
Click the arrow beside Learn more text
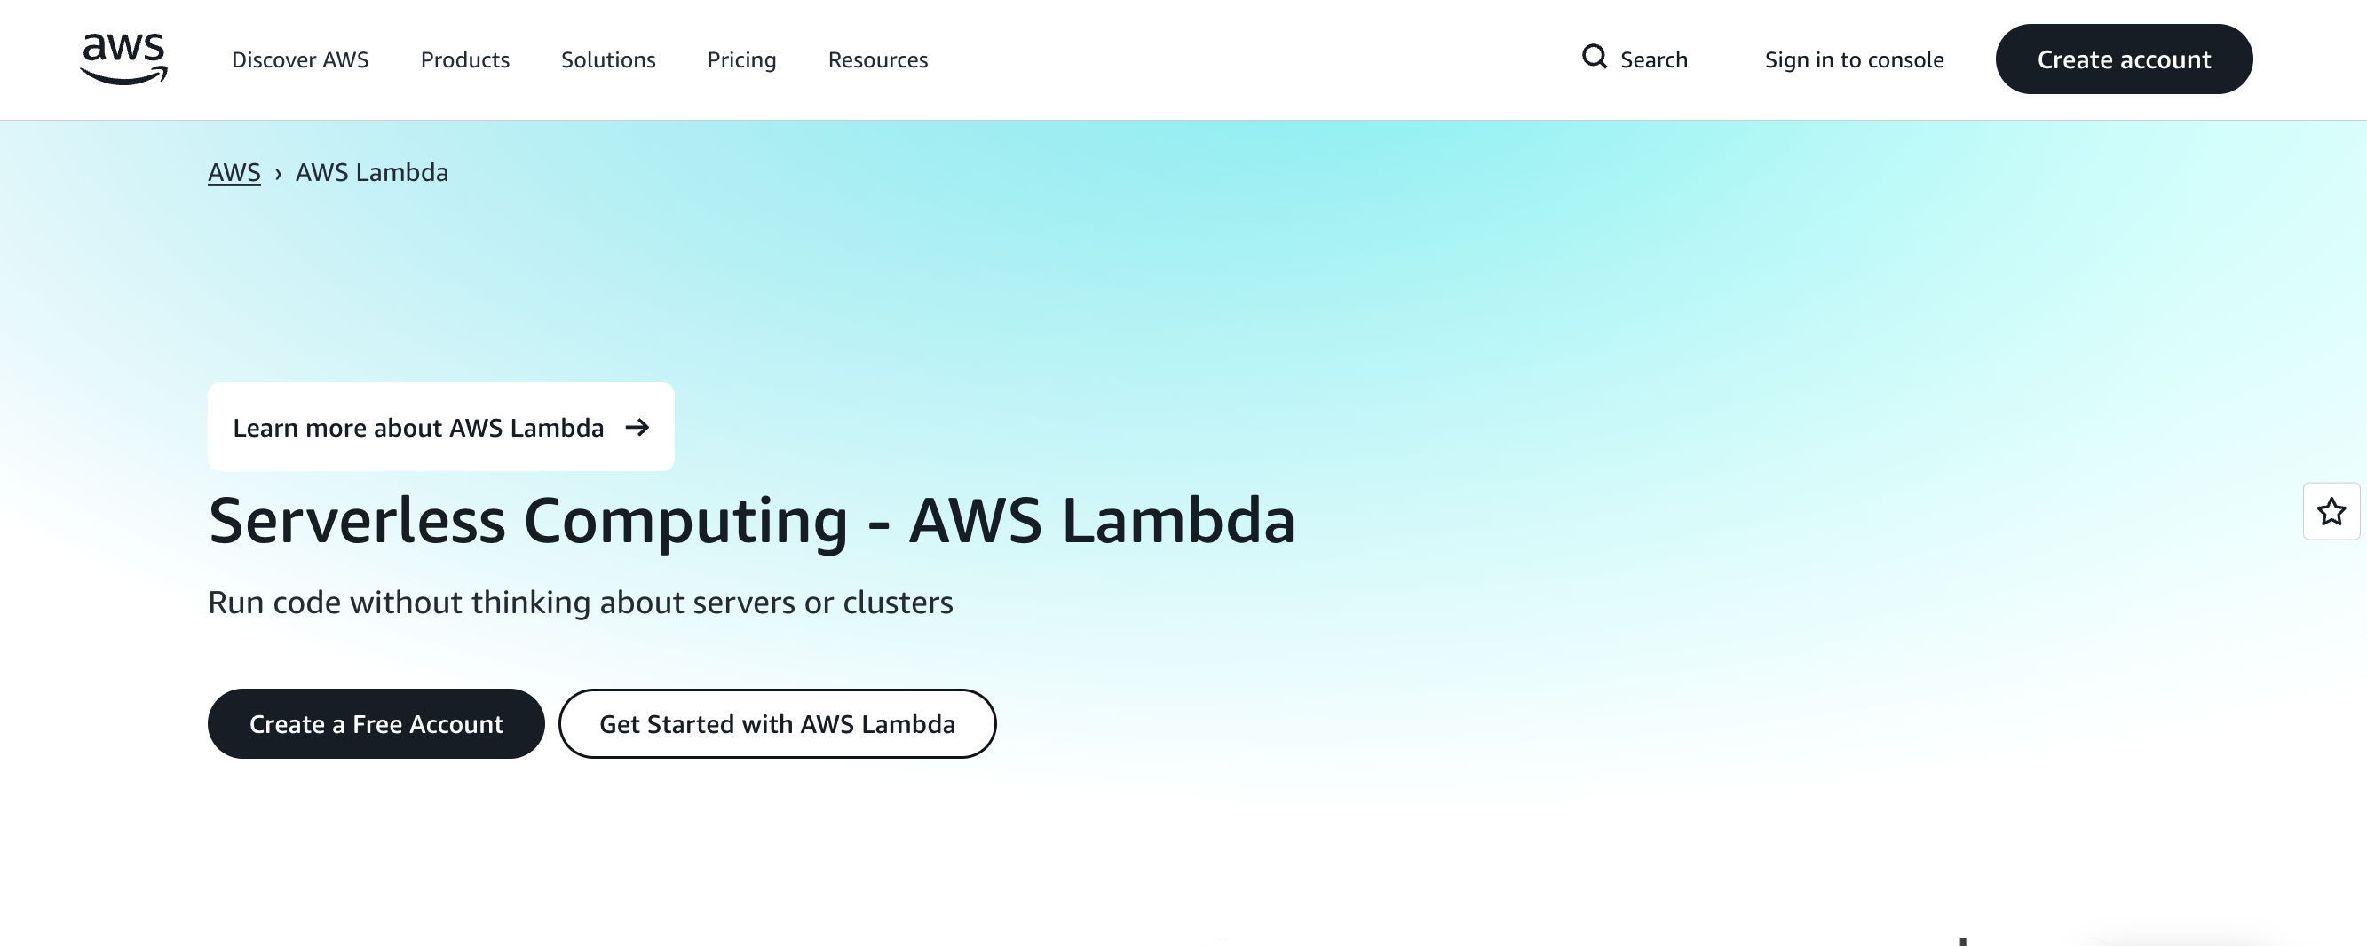click(637, 428)
